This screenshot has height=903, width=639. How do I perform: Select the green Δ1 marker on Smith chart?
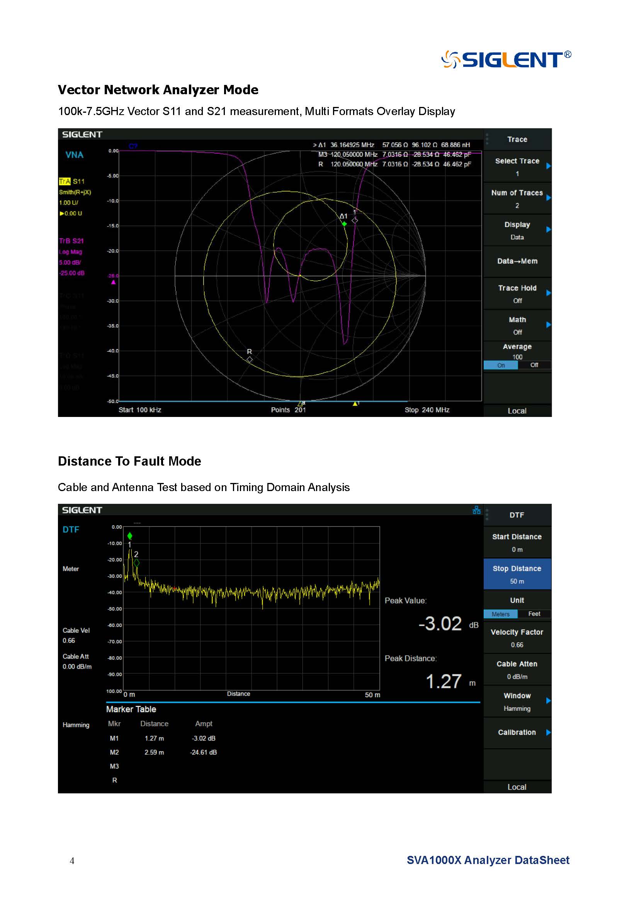pyautogui.click(x=344, y=224)
